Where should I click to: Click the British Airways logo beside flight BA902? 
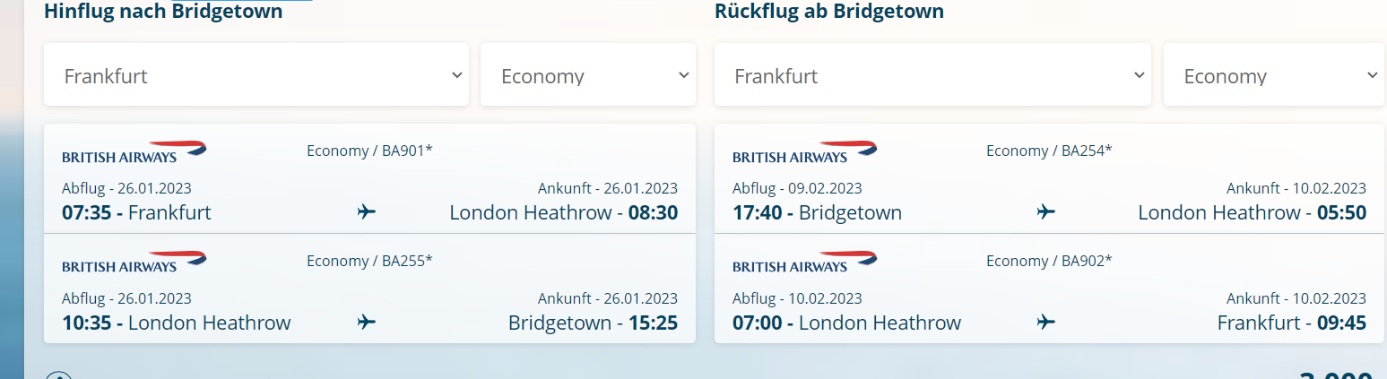804,262
